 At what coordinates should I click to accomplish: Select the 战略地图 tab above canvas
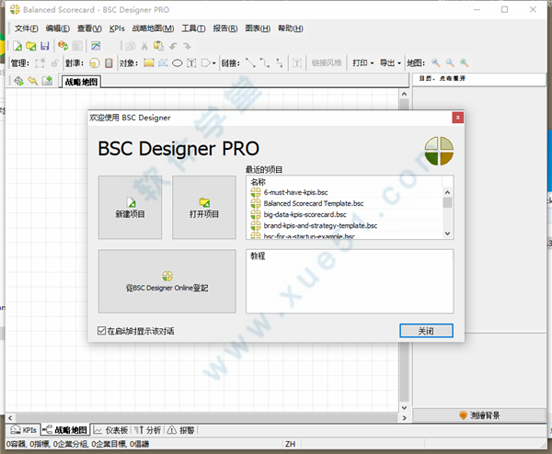[x=81, y=82]
